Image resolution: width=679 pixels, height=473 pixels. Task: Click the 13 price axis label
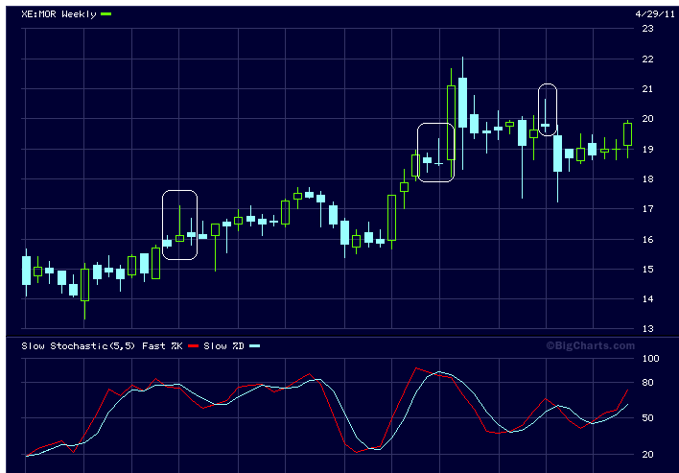(647, 329)
